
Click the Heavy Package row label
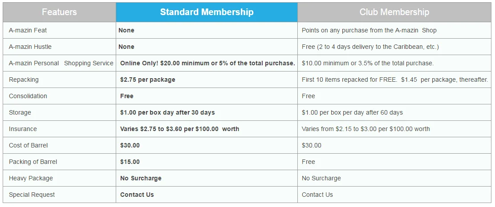point(31,178)
